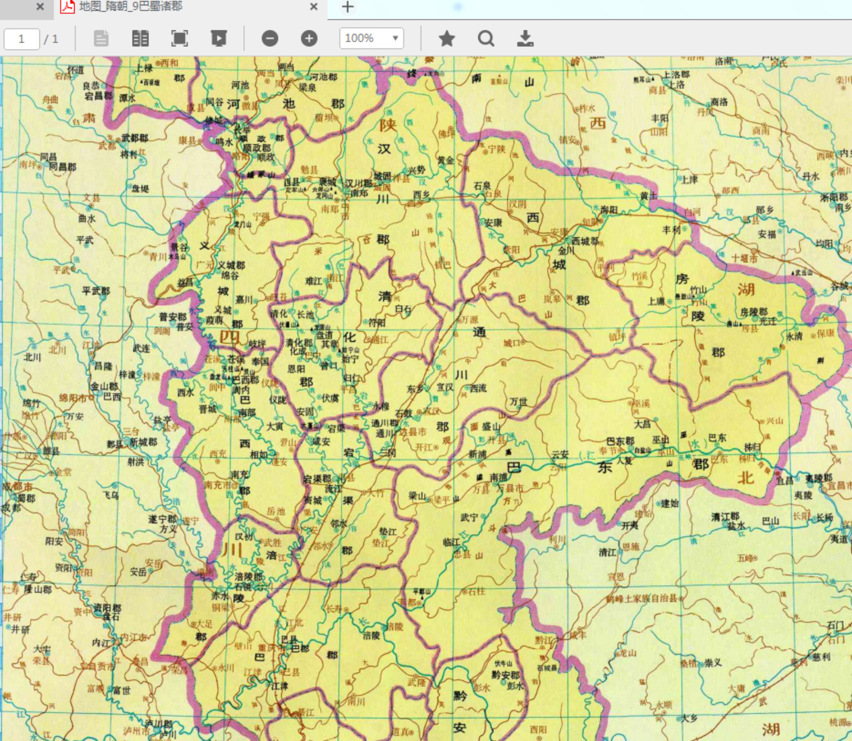Enter fullscreen fit-page mode icon
852x741 pixels.
pyautogui.click(x=179, y=38)
